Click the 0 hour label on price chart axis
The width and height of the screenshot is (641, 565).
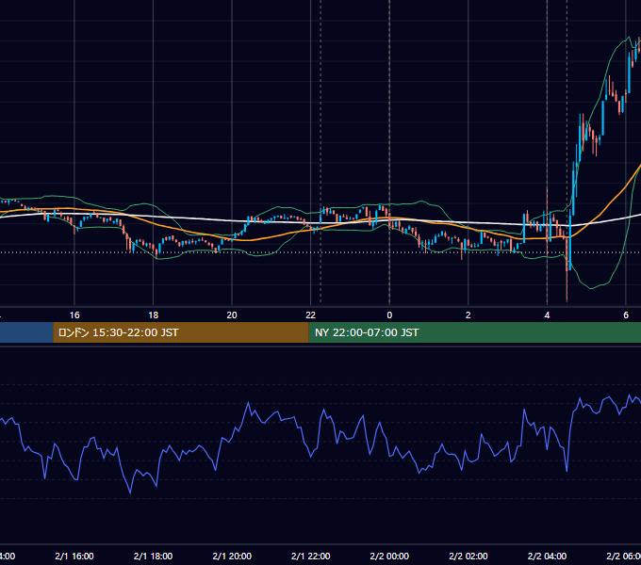pyautogui.click(x=389, y=315)
